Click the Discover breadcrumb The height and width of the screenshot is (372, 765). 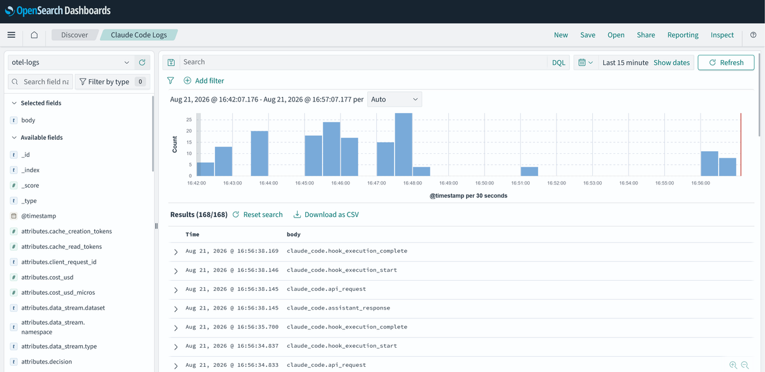tap(75, 35)
